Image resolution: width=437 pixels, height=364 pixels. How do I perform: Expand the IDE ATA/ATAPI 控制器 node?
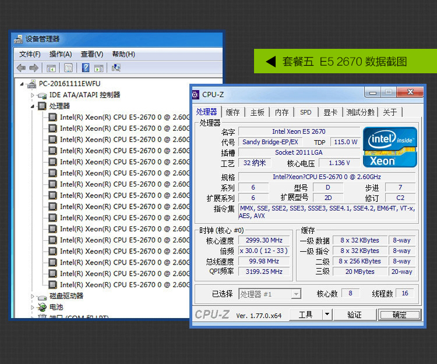[32, 95]
